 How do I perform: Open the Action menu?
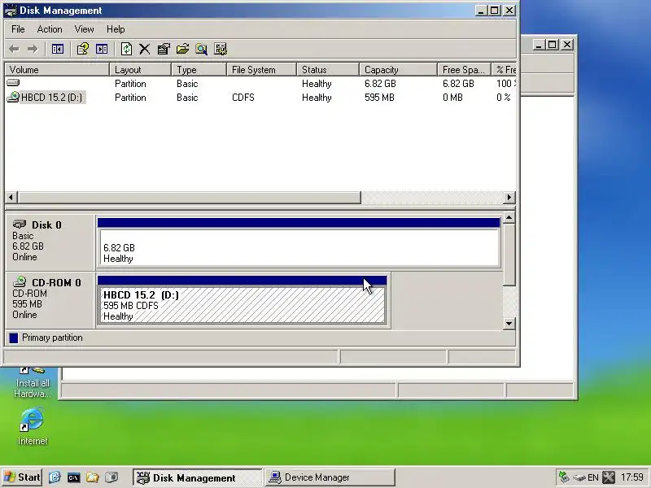point(50,29)
